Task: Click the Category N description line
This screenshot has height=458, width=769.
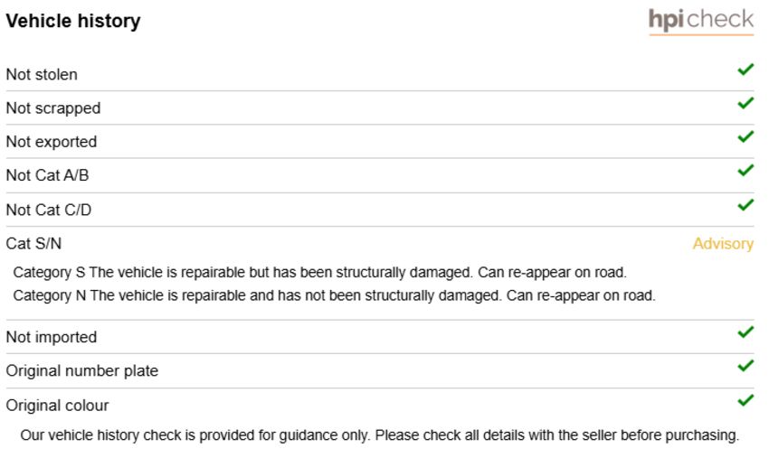Action: click(334, 295)
